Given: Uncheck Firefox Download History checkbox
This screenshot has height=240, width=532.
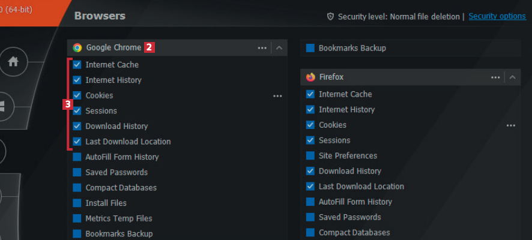Looking at the screenshot, I should coord(310,172).
